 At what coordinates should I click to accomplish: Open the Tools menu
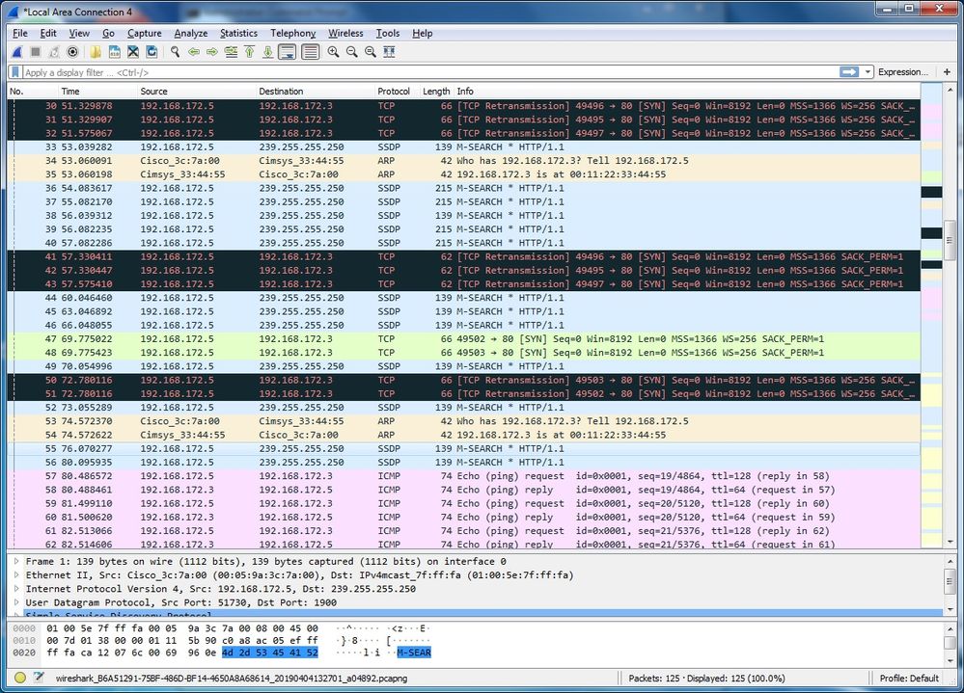point(387,33)
